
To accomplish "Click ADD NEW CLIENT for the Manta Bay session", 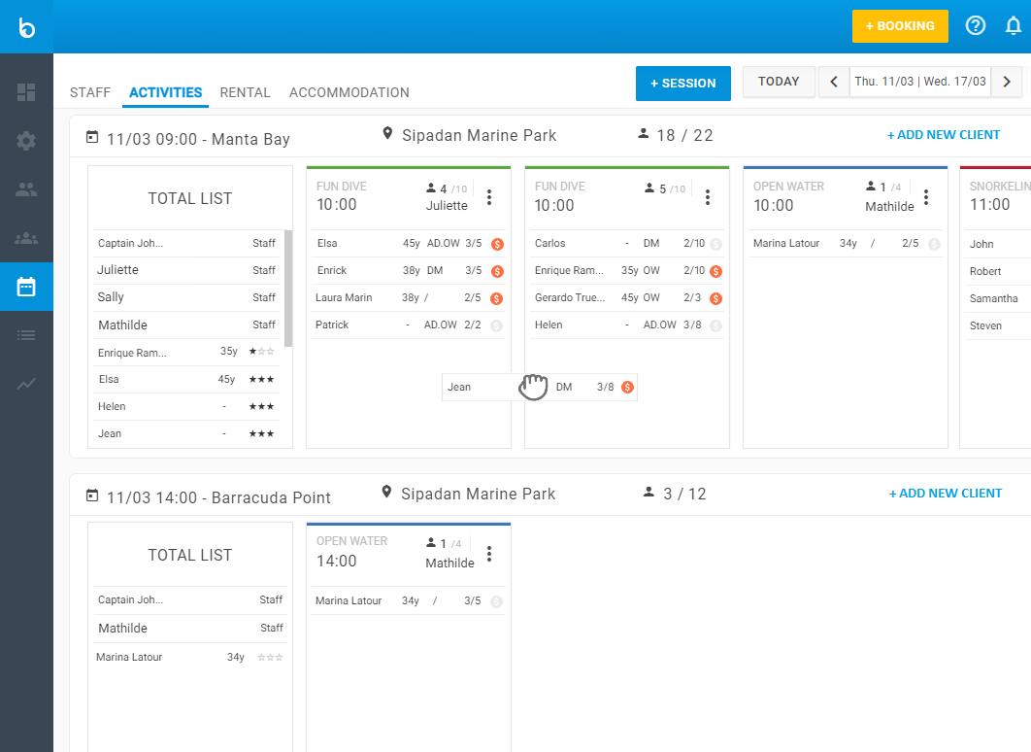I will pos(944,136).
